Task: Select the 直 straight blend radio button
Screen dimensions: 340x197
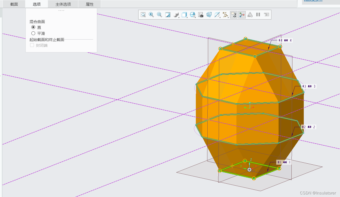Action: point(33,27)
